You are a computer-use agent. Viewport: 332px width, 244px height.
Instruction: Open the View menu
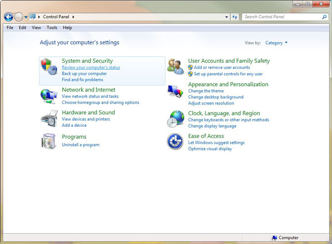[x=37, y=28]
